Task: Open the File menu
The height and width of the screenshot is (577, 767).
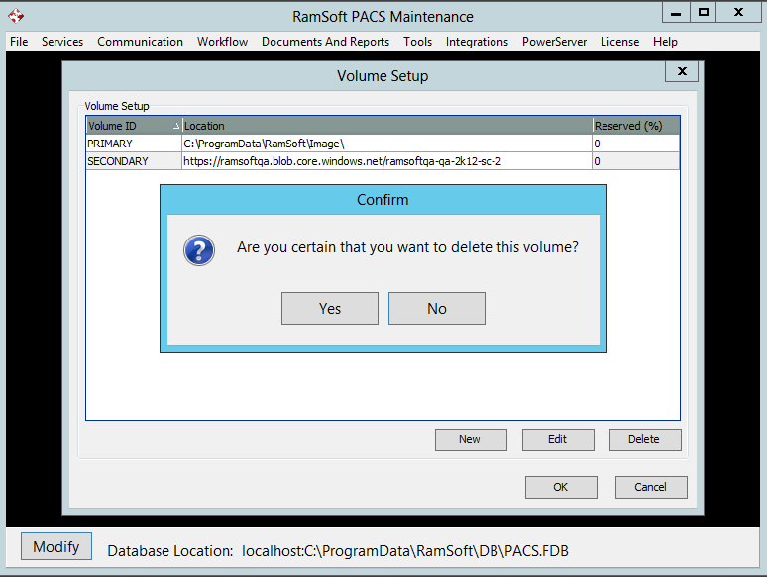Action: tap(19, 42)
